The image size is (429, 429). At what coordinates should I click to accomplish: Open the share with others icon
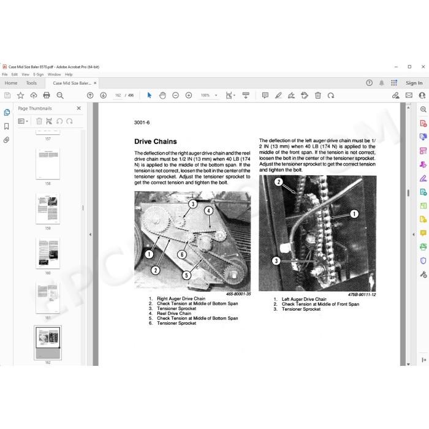422,95
